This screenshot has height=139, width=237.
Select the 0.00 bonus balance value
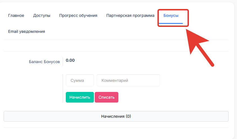point(70,60)
